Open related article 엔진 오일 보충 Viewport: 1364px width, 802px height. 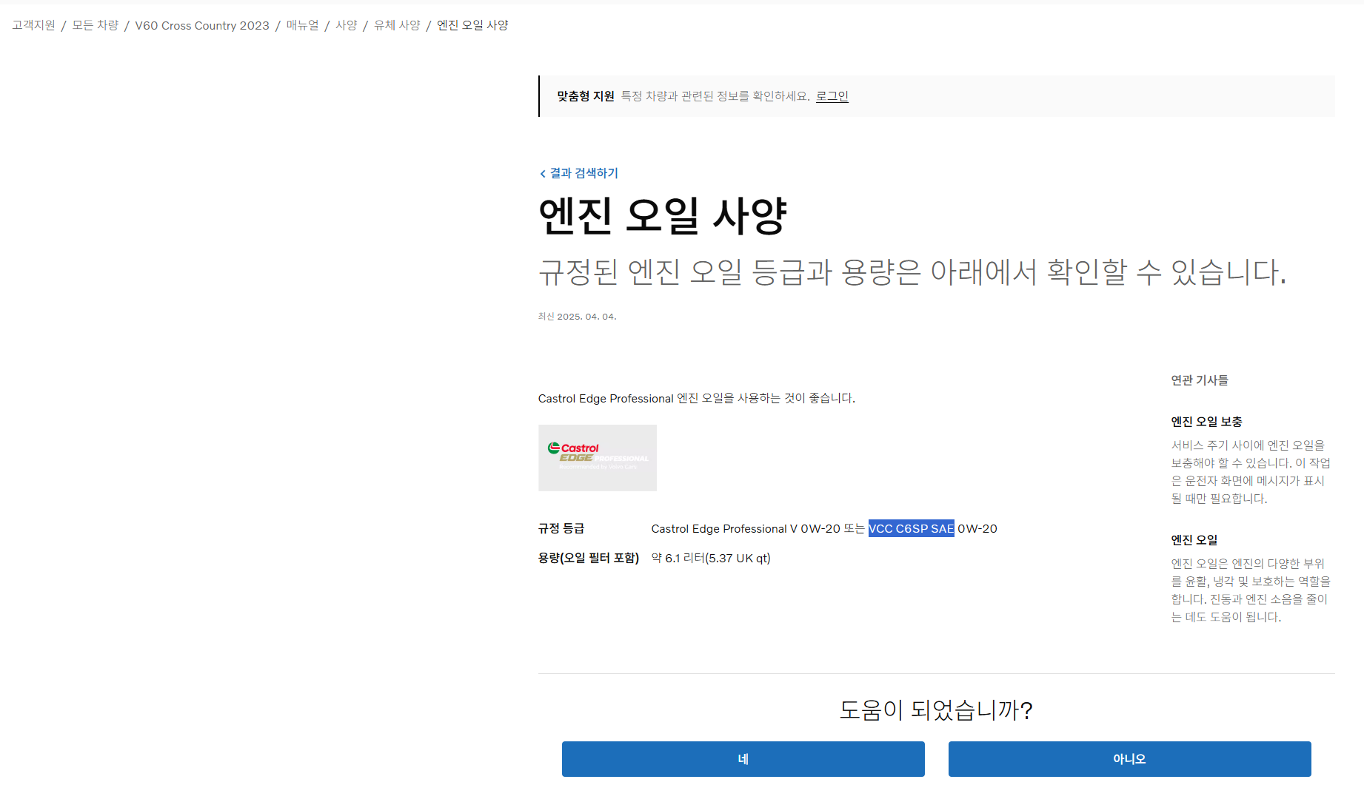tap(1206, 422)
